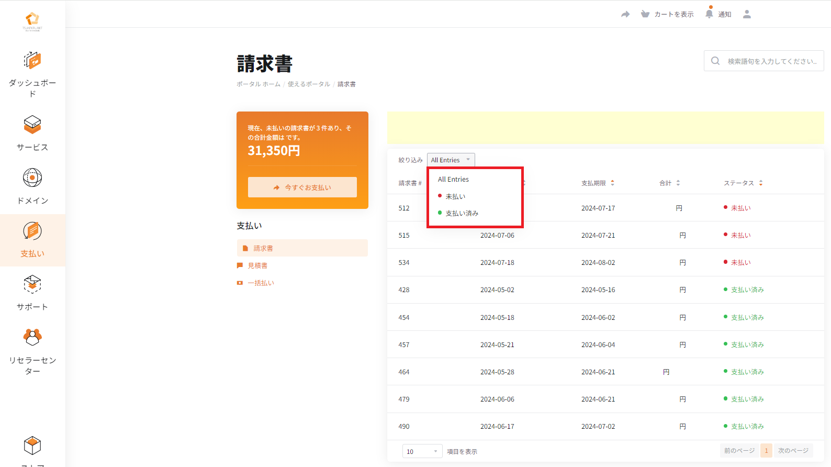Select 未払い in the filter list
This screenshot has width=831, height=467.
pyautogui.click(x=455, y=196)
